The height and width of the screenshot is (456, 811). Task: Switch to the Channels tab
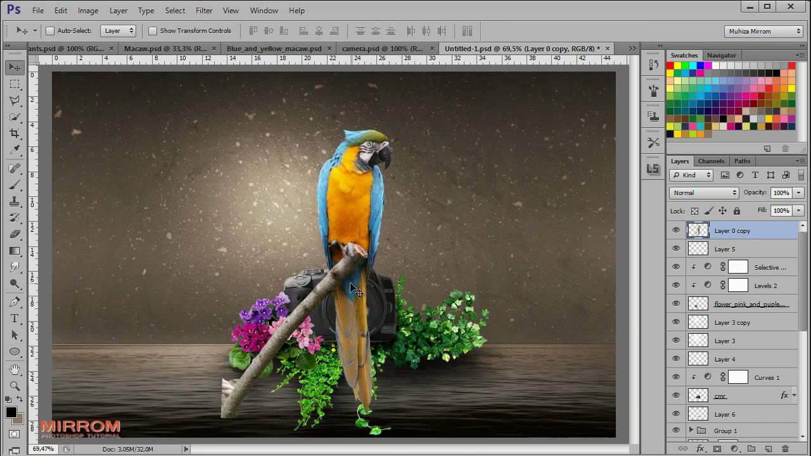click(x=711, y=161)
